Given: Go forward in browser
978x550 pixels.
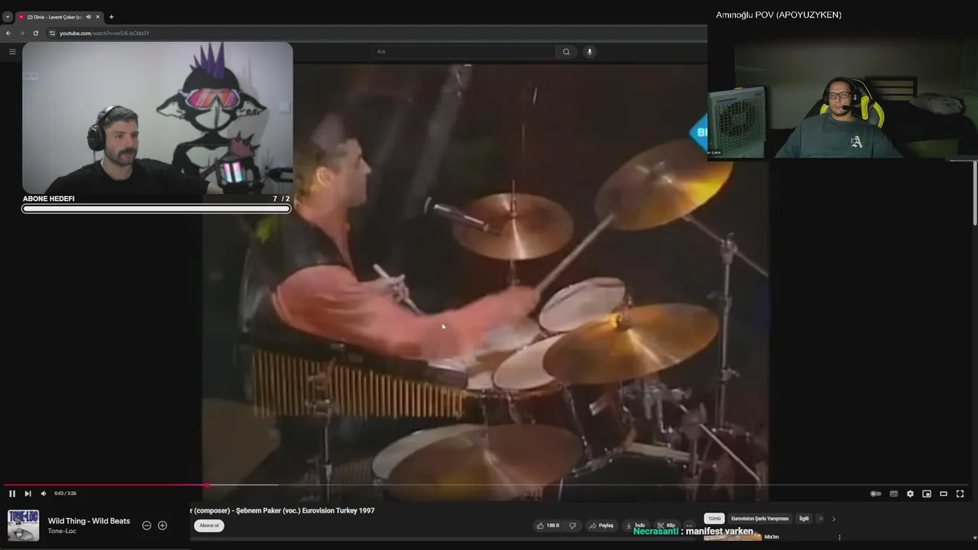Looking at the screenshot, I should (21, 33).
